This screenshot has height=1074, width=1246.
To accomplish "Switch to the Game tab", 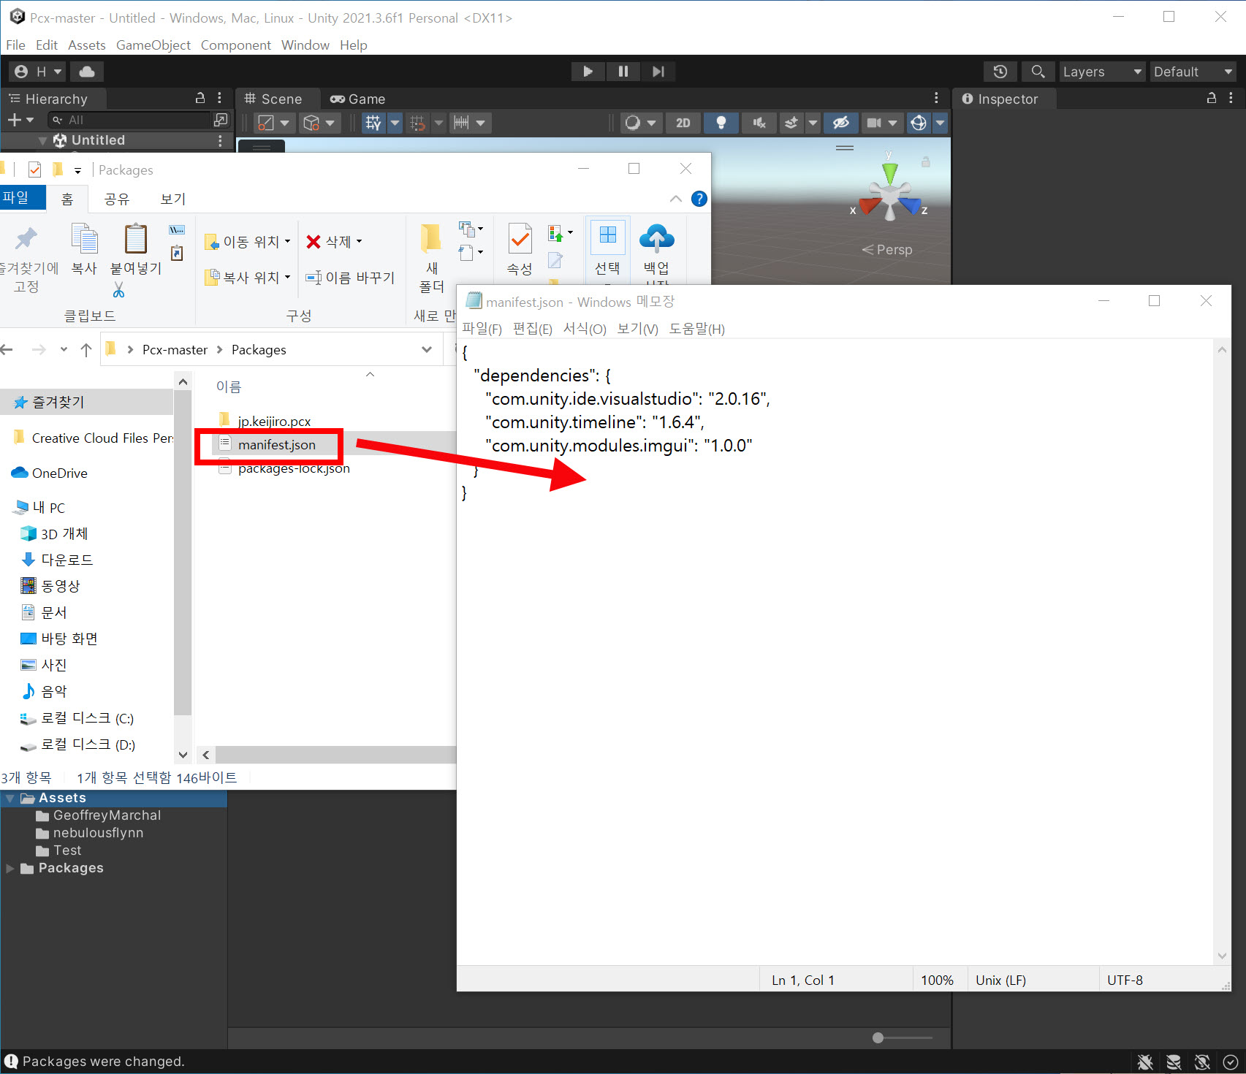I will (358, 99).
